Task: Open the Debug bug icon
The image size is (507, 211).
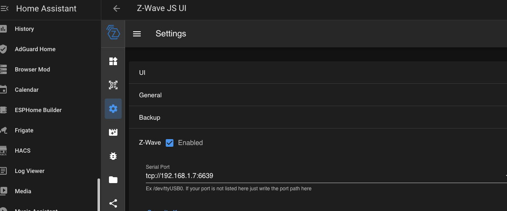Action: tap(113, 156)
